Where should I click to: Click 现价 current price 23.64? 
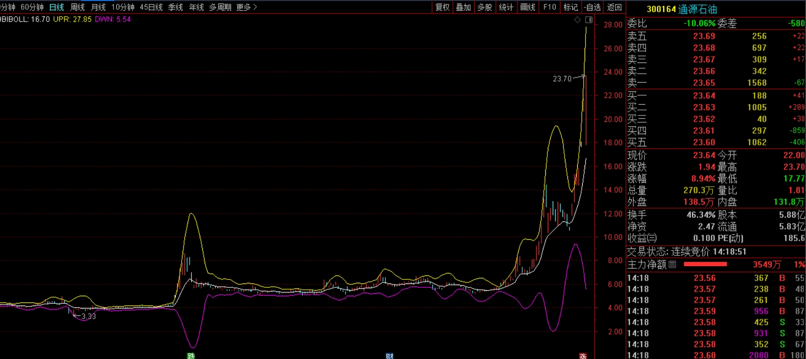704,155
